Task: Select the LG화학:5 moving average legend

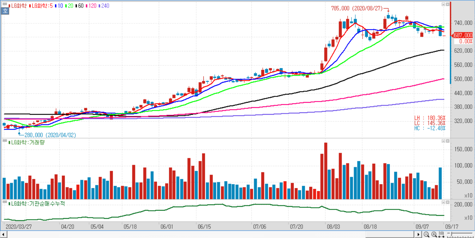Action: [x=41, y=6]
